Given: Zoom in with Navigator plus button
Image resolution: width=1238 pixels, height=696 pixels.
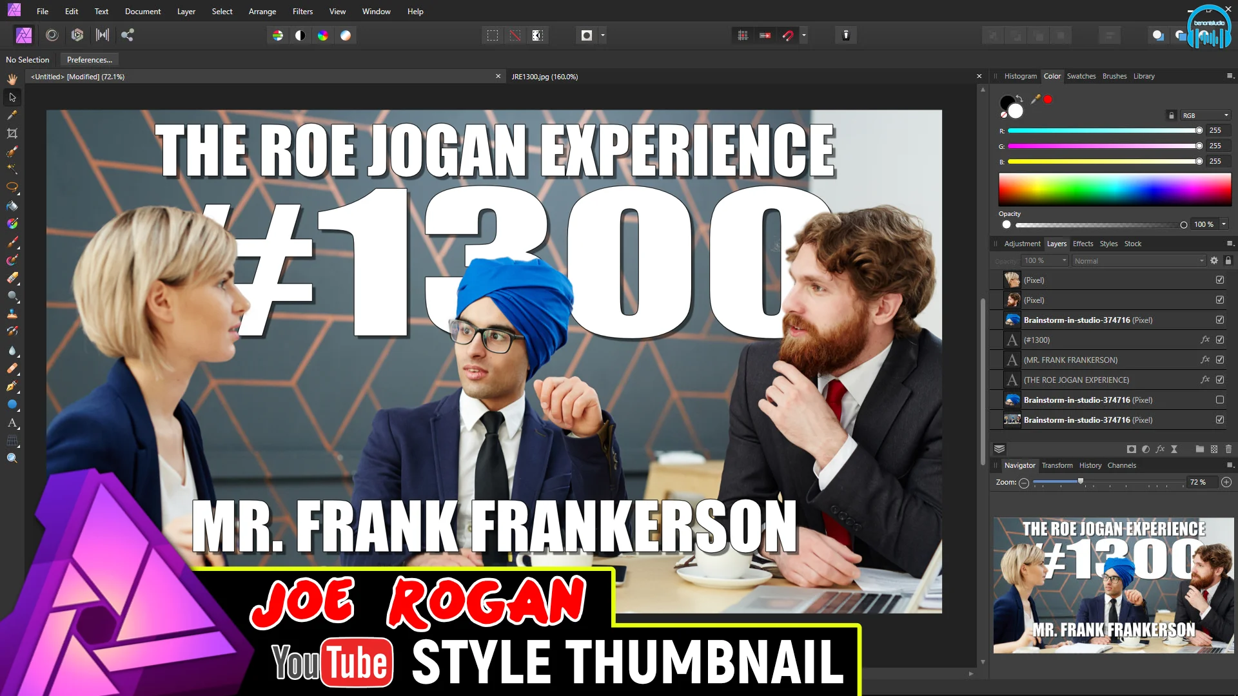Looking at the screenshot, I should (x=1226, y=482).
